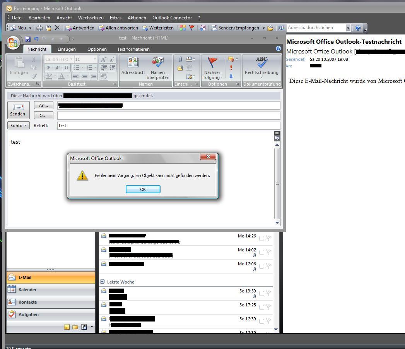The width and height of the screenshot is (405, 349).
Task: Click Allen antworten in the Outlook toolbar
Action: pos(118,28)
